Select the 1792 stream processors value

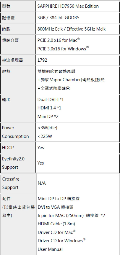click(x=42, y=60)
